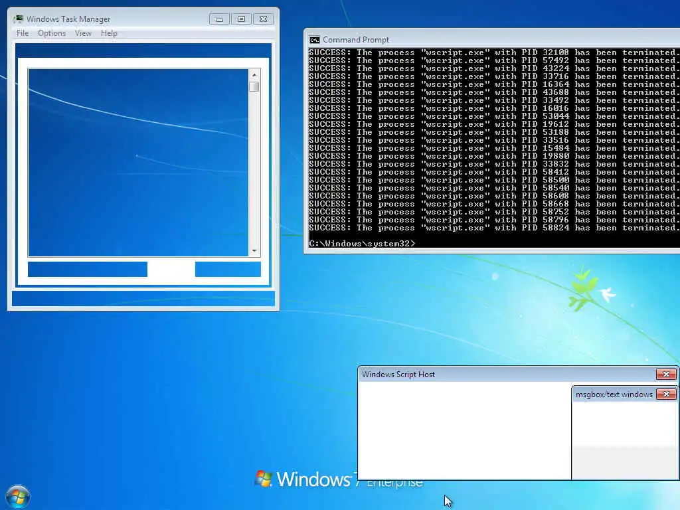Open the View menu in Task Manager
The width and height of the screenshot is (680, 510).
pyautogui.click(x=83, y=33)
